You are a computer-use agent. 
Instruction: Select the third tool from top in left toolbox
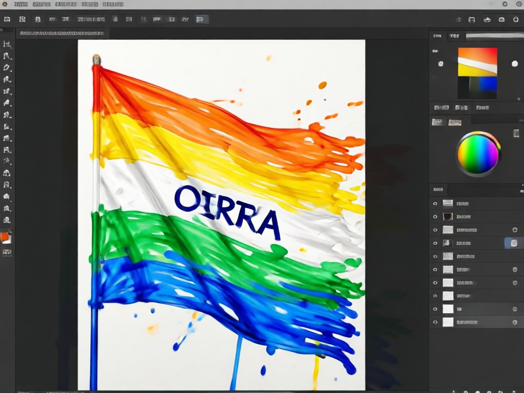(7, 68)
